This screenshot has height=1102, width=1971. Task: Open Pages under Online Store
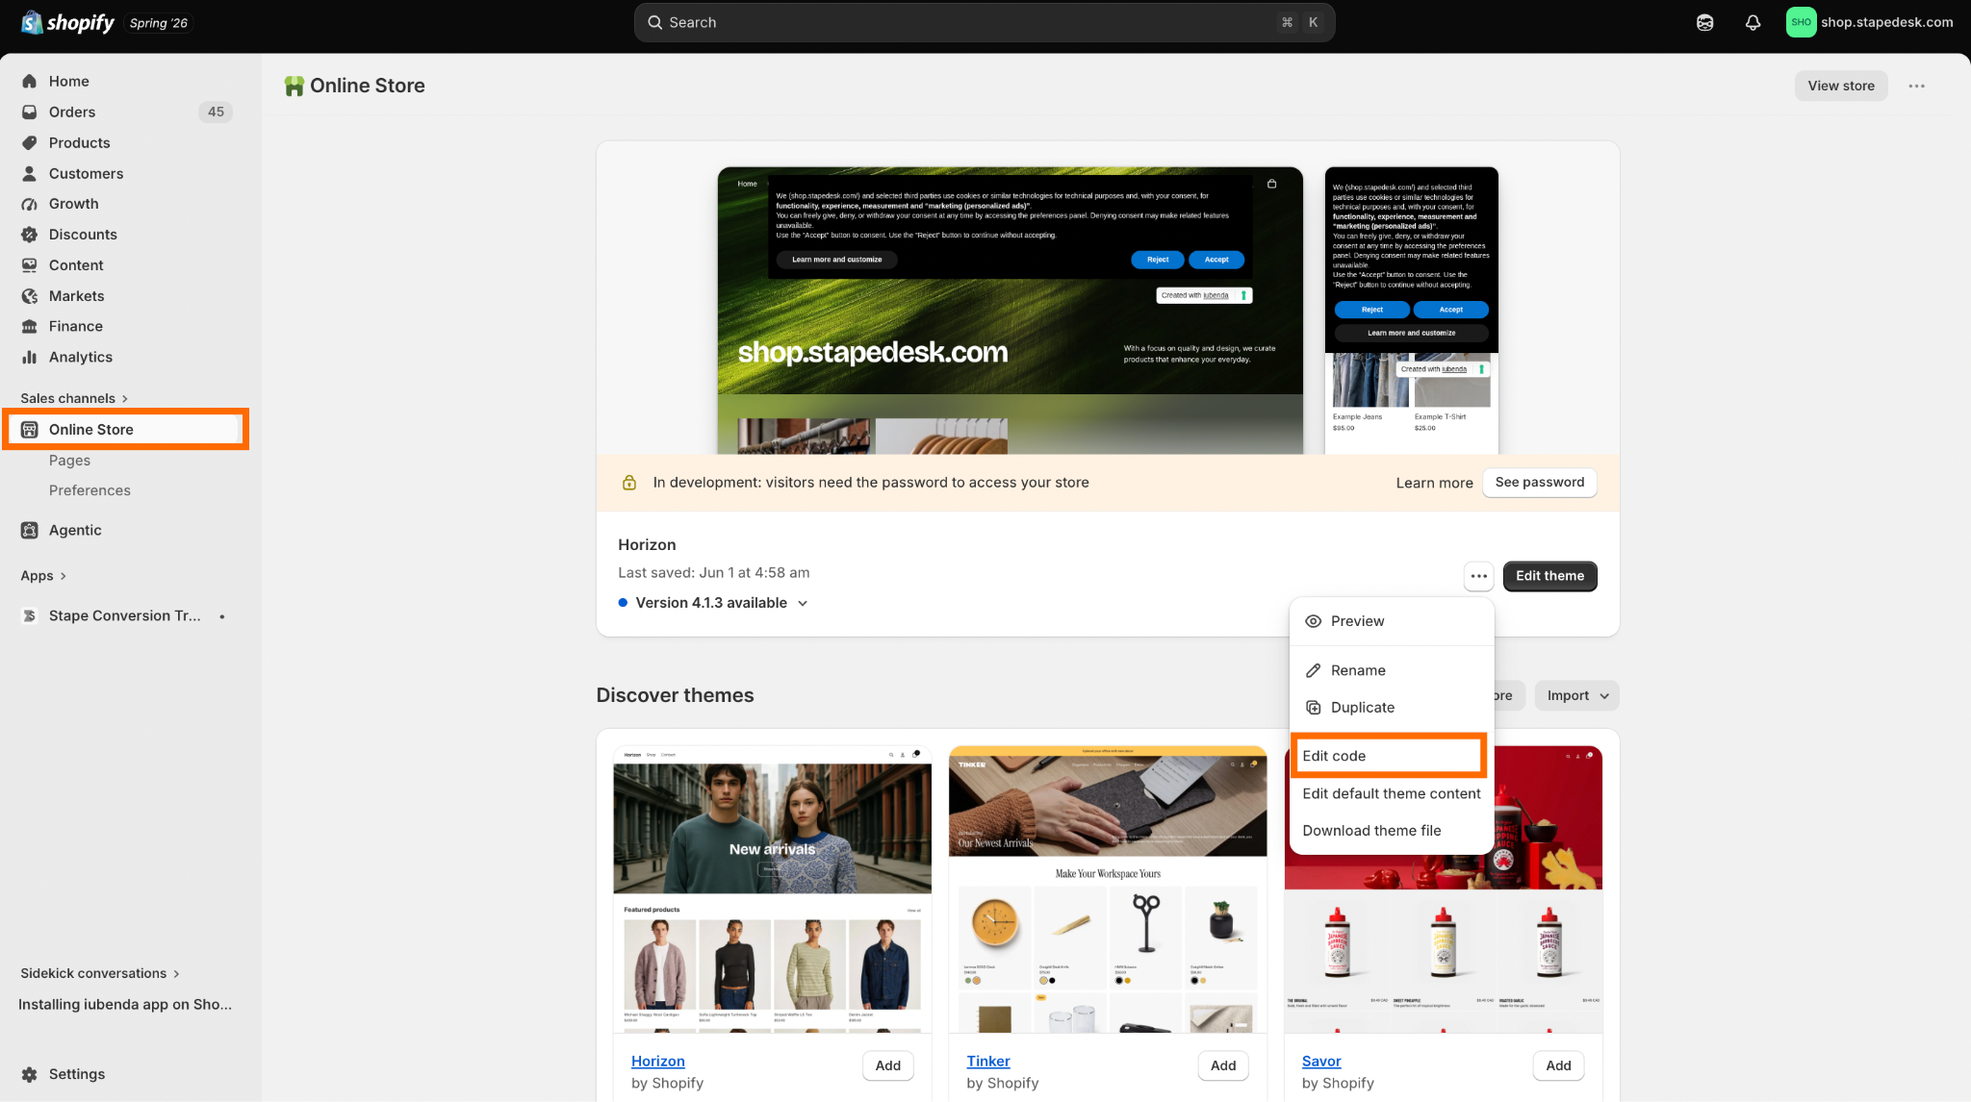coord(69,460)
